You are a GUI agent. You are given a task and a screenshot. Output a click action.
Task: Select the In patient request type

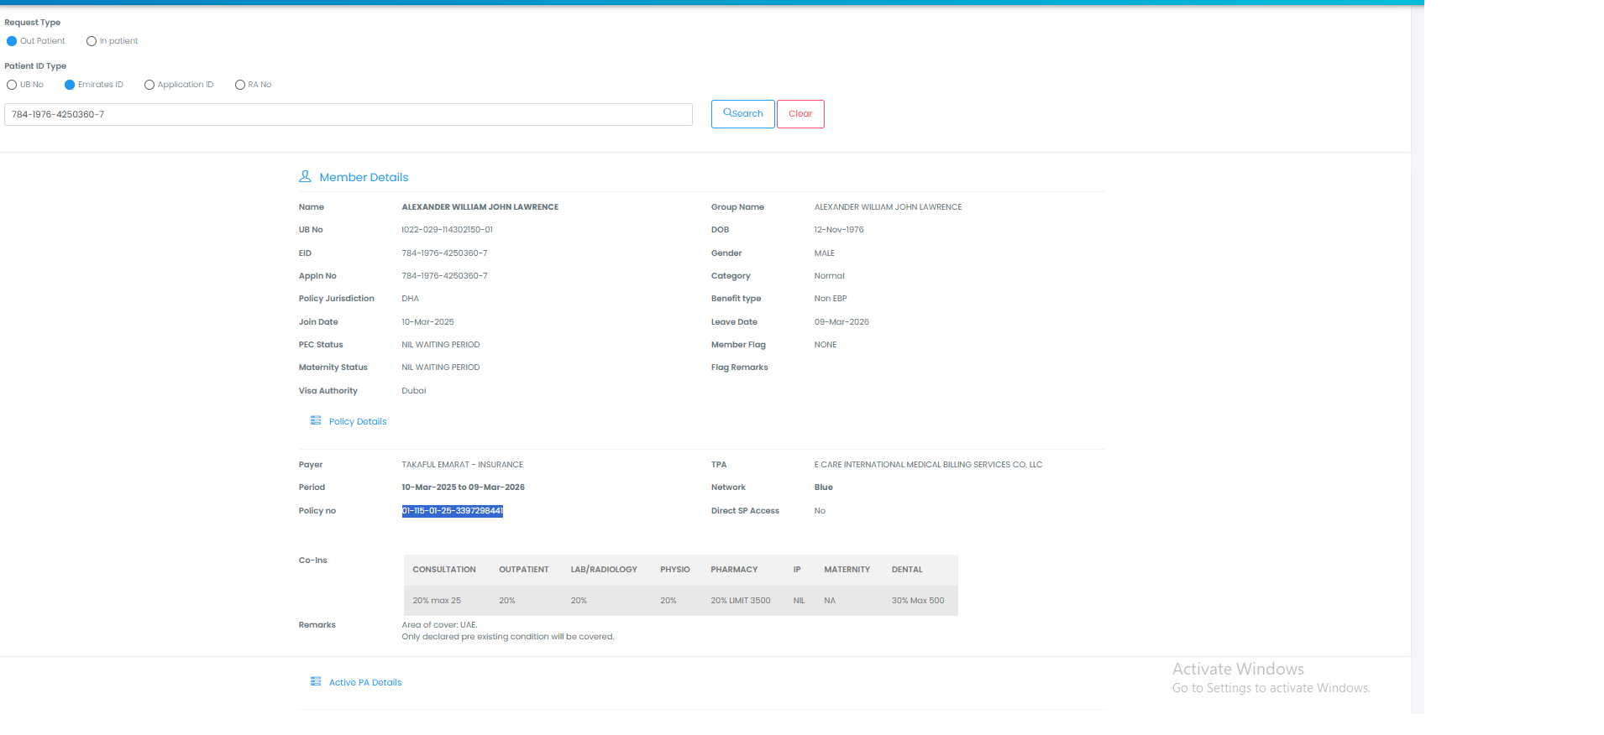[x=92, y=41]
